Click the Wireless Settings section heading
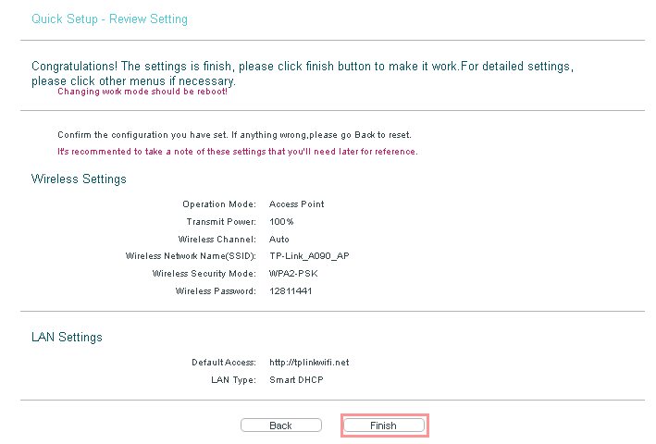 pyautogui.click(x=79, y=179)
